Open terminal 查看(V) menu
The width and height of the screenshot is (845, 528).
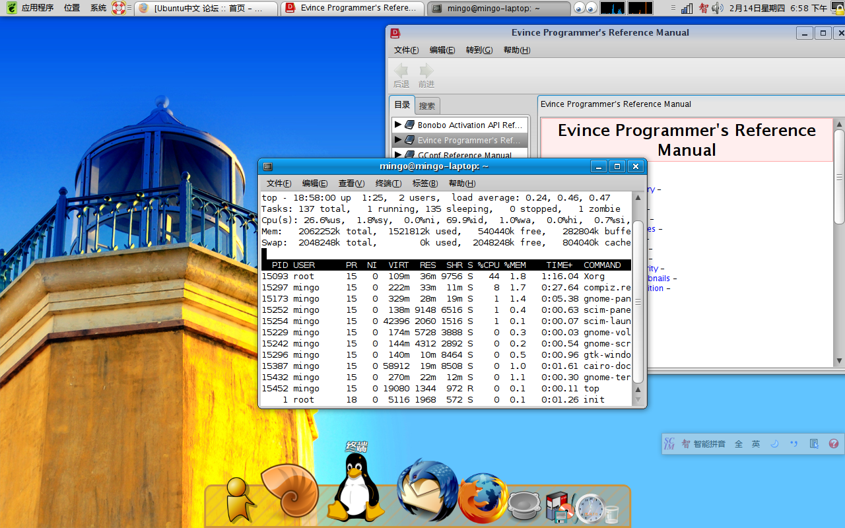[351, 183]
